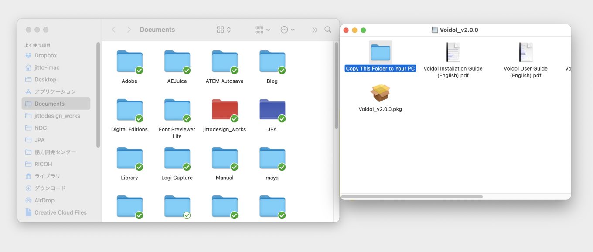
Task: Switch the icon view mode selector
Action: [x=224, y=30]
